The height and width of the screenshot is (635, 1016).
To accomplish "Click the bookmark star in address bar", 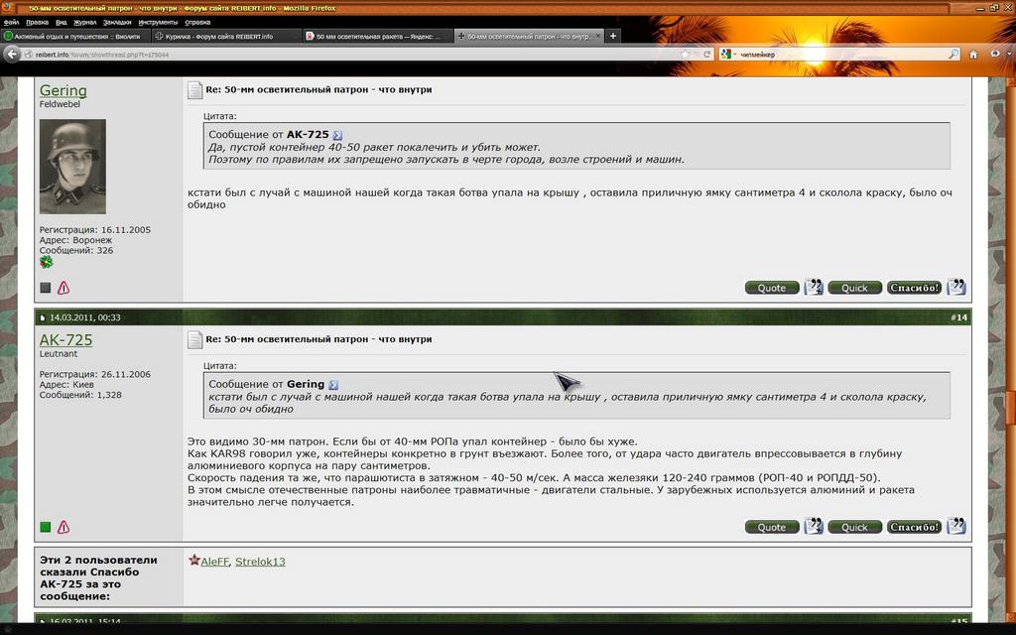I will [687, 55].
